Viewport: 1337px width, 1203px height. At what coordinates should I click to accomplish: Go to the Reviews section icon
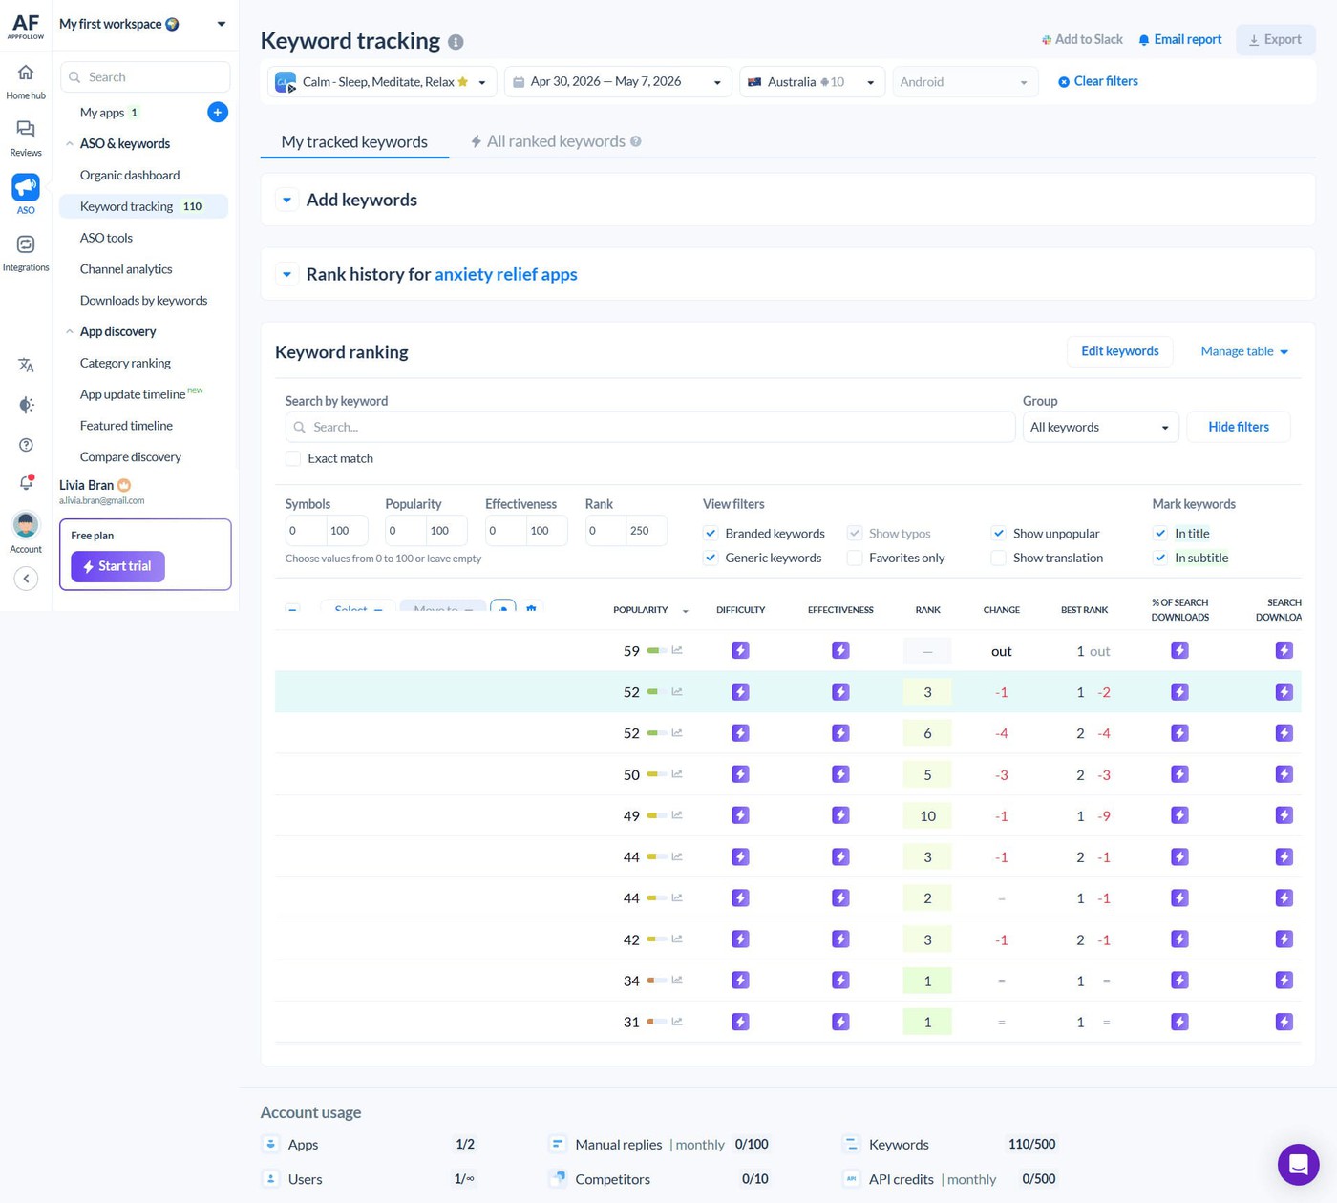click(26, 129)
